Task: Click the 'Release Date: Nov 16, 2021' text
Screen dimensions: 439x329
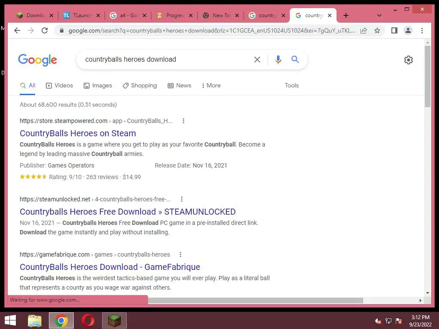Action: [x=191, y=166]
